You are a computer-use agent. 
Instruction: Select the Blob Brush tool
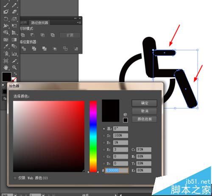coord(6,11)
